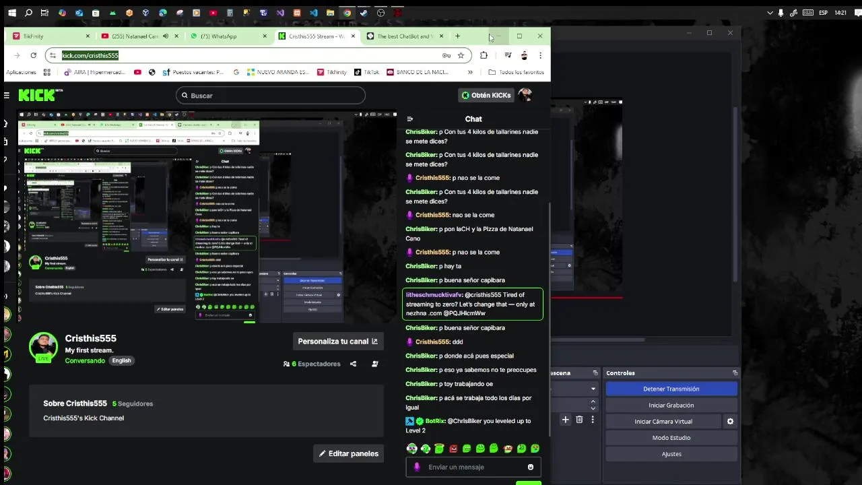862x485 pixels.
Task: Click Editar paneles button
Action: point(348,453)
